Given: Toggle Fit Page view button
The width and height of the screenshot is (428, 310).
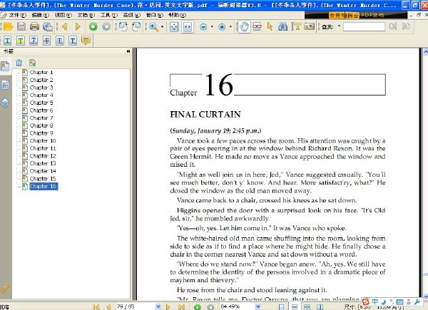Looking at the screenshot, I should coord(174,27).
